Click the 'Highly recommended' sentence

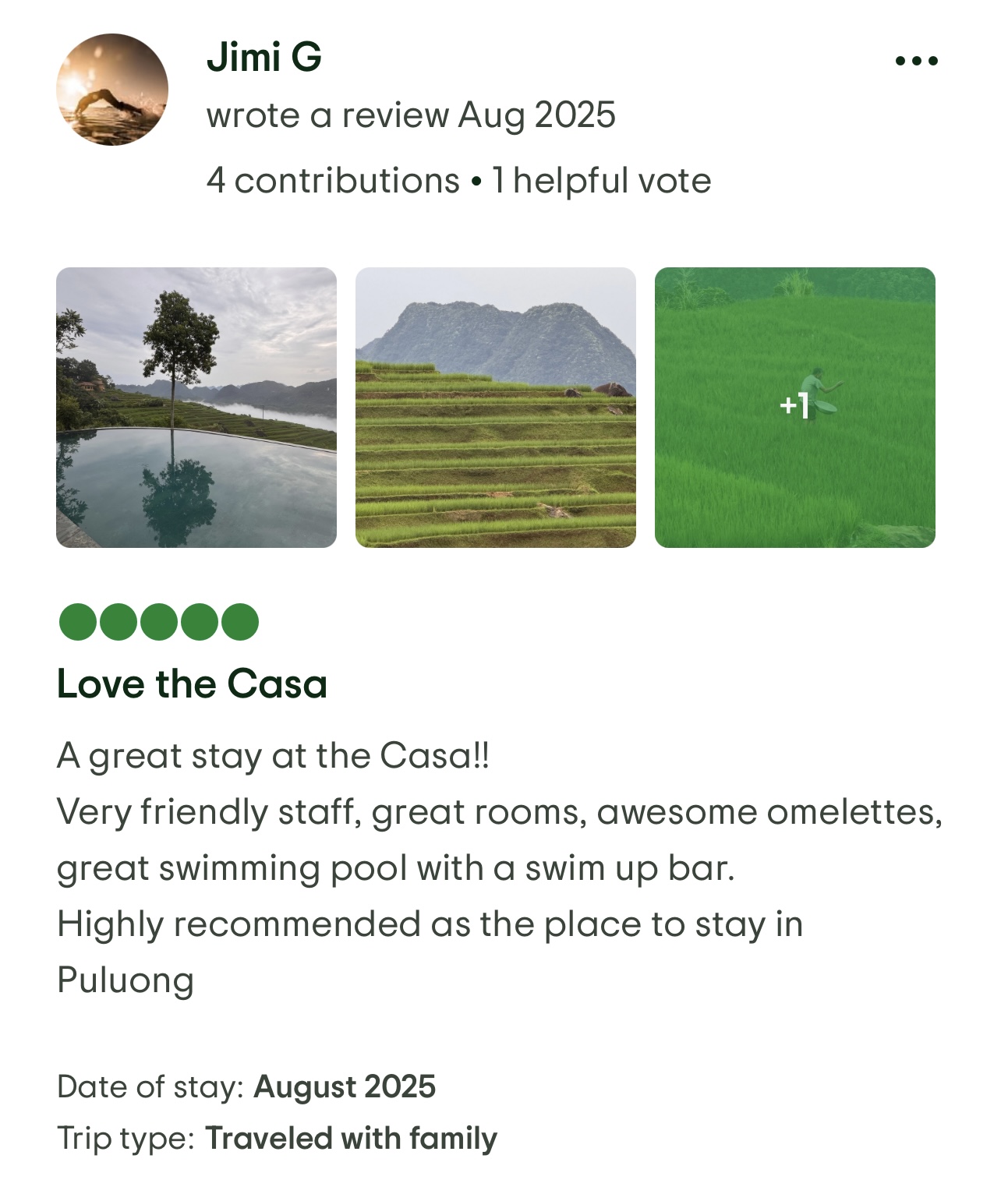click(x=429, y=924)
